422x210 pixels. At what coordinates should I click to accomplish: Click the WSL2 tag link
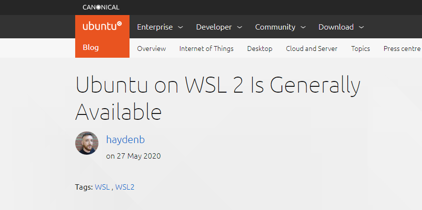coord(125,187)
